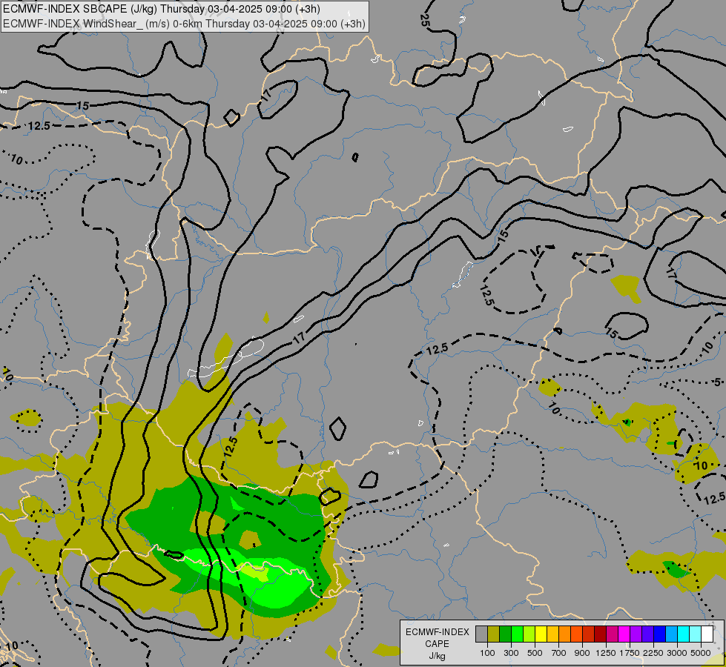Click the 3000 label under the legend
This screenshot has height=667, width=726.
677,653
